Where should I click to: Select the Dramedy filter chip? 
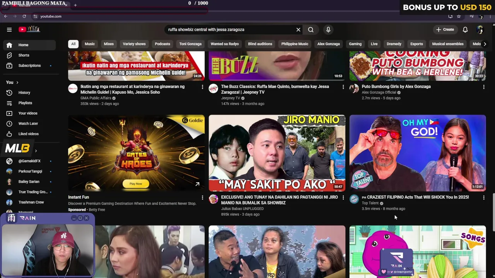pos(394,44)
